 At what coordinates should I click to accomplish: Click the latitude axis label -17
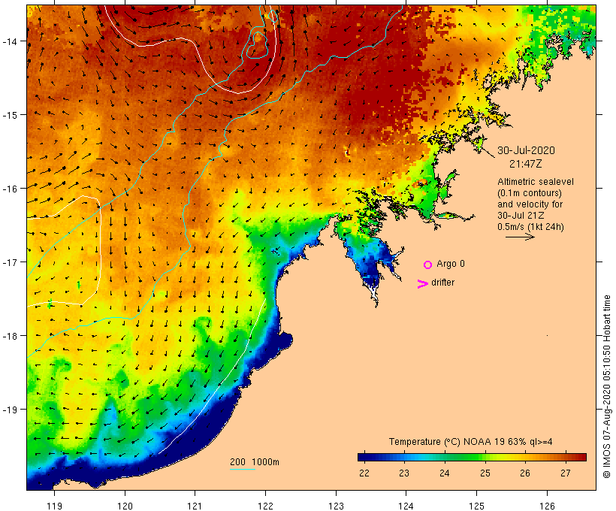(x=9, y=262)
